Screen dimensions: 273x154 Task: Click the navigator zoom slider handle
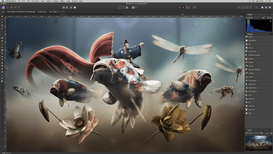(x=262, y=133)
